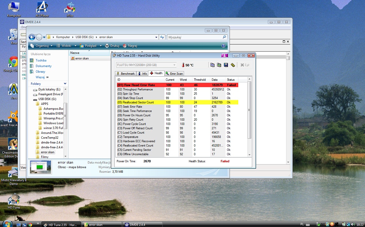This screenshot has height=227, width=365.
Task: Click the purple download arrow in HD Tune title bar
Action: click(225, 56)
